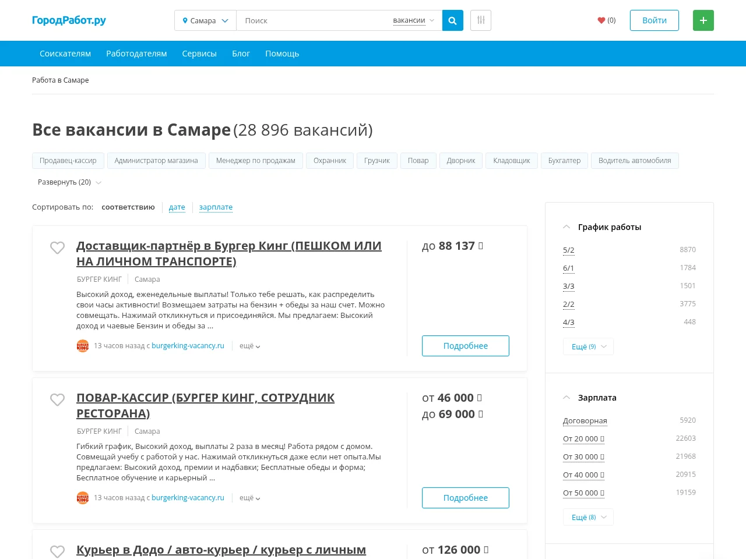The height and width of the screenshot is (559, 746).
Task: Select the Администратор магазина tag
Action: 156,161
